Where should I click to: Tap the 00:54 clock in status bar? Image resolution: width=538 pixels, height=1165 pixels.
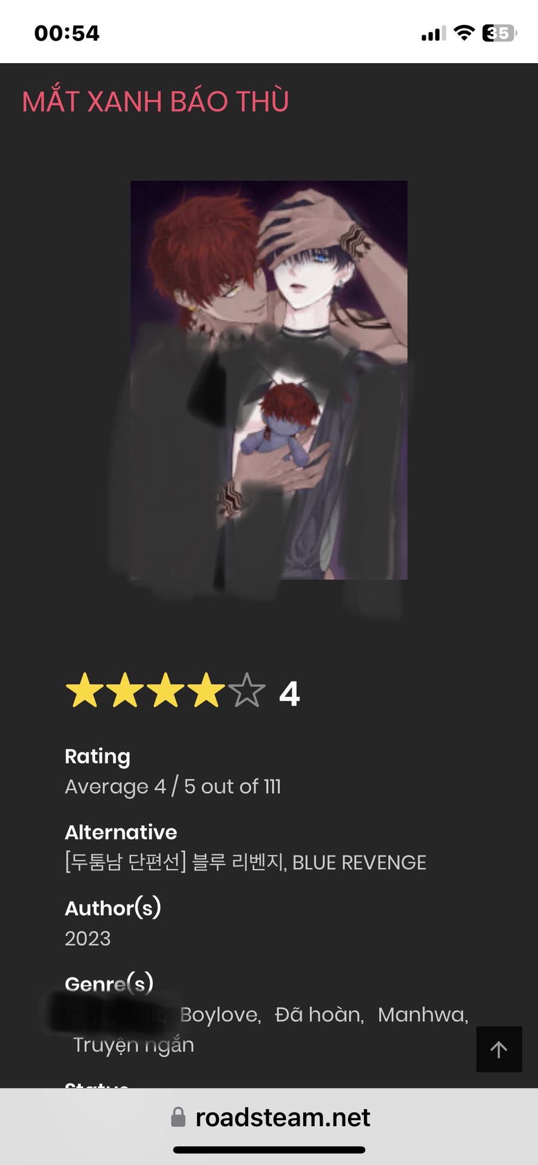point(67,33)
